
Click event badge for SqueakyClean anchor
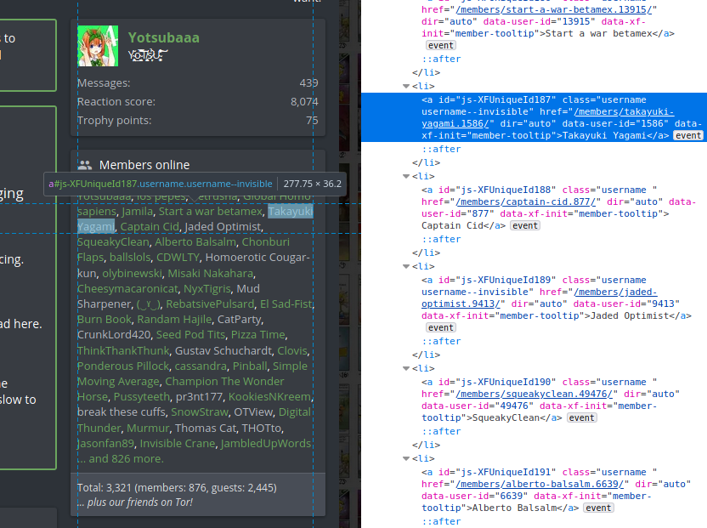click(x=581, y=417)
